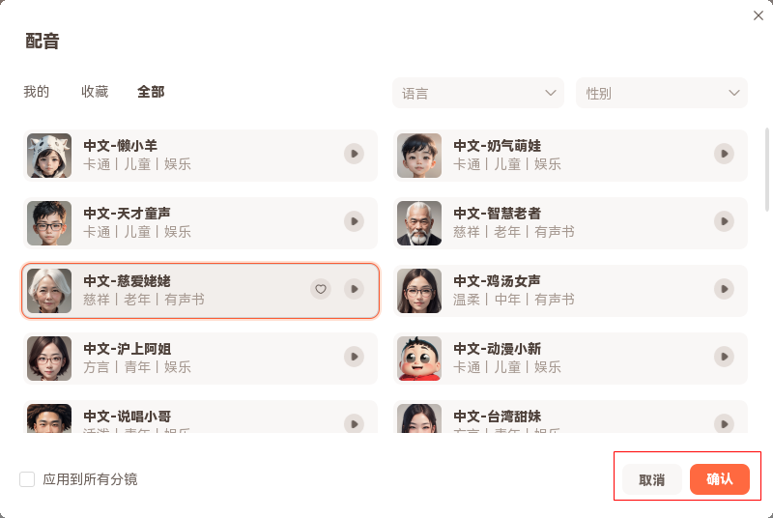The height and width of the screenshot is (518, 773).
Task: Close the 配音 dialog
Action: point(759,15)
